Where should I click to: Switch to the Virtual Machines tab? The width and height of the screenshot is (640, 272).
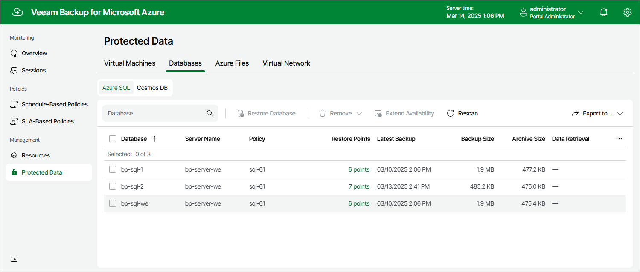click(x=130, y=63)
